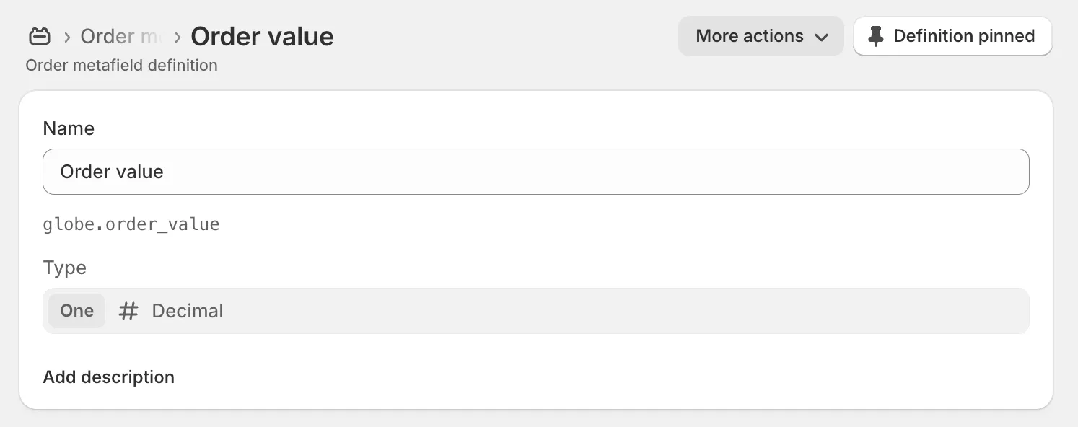Click the Name field label
The width and height of the screenshot is (1078, 427).
tap(69, 128)
